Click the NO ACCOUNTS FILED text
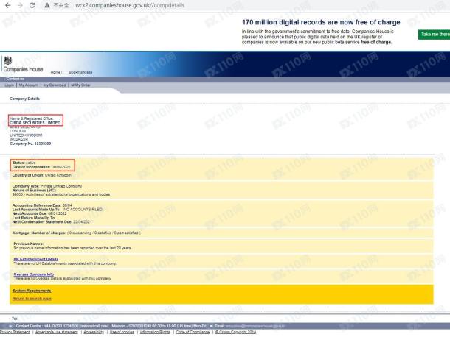This screenshot has height=337, width=450. point(83,210)
